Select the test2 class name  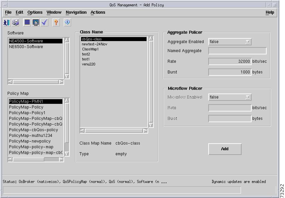pyautogui.click(x=114, y=54)
